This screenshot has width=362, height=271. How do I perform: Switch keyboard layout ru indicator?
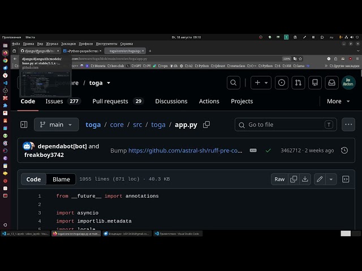point(331,37)
